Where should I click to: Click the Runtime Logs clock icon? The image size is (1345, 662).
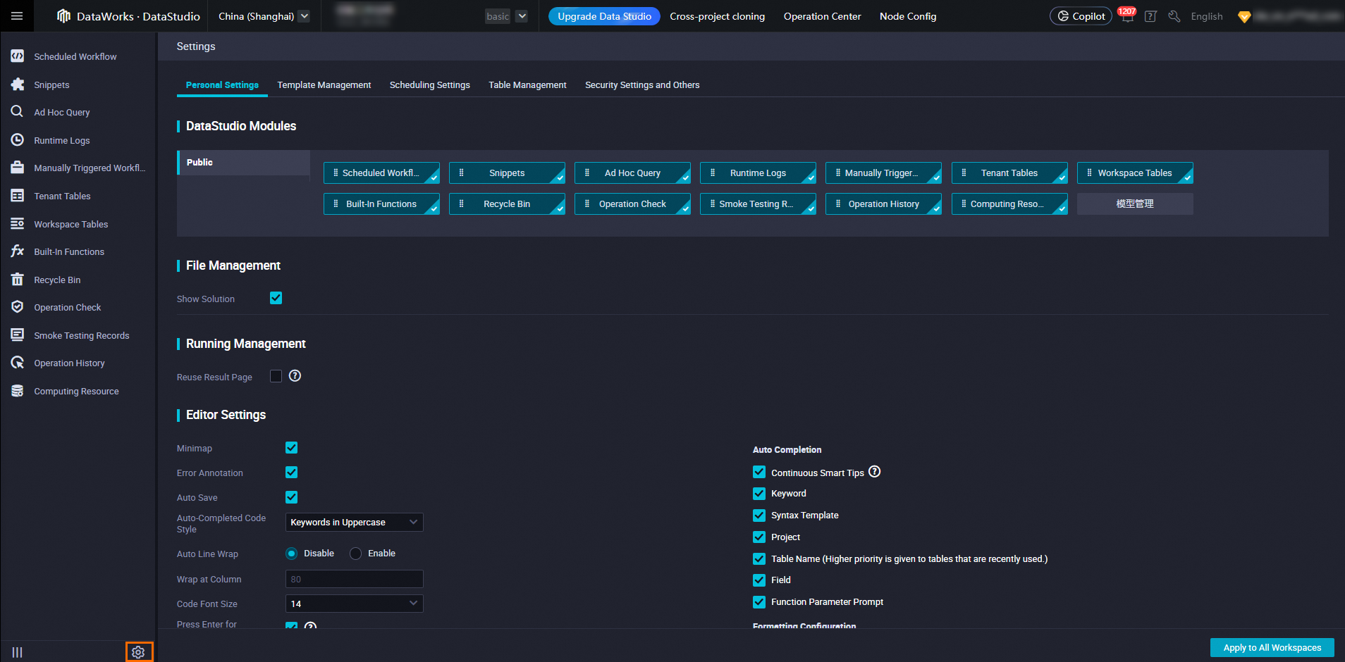[x=18, y=139]
